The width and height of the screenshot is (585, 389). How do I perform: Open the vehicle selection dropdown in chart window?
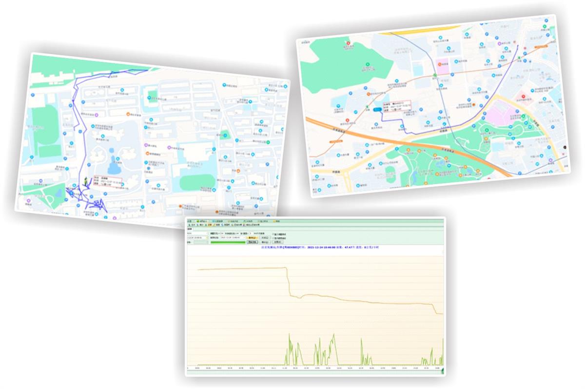click(x=206, y=233)
